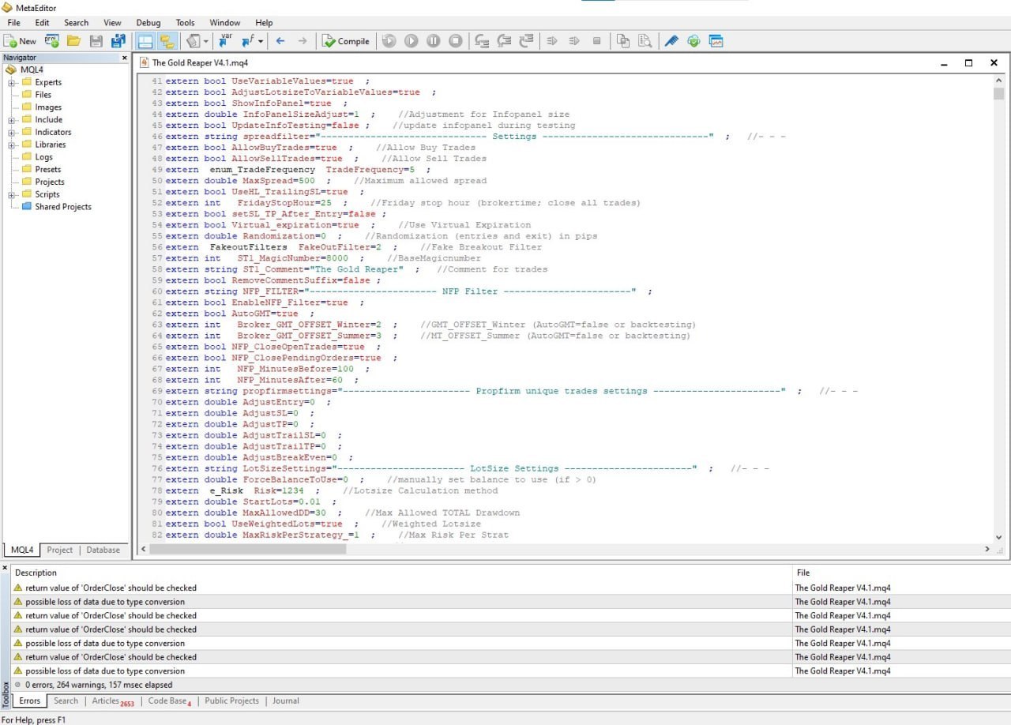Click the Save All icon
This screenshot has width=1011, height=725.
point(118,41)
